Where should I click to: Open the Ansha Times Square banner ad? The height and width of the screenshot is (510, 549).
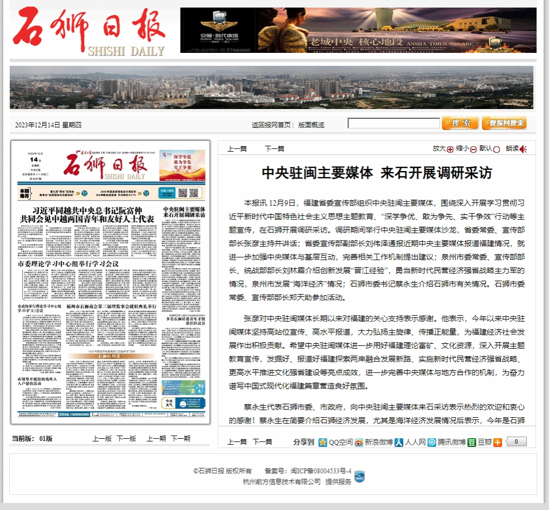click(358, 30)
